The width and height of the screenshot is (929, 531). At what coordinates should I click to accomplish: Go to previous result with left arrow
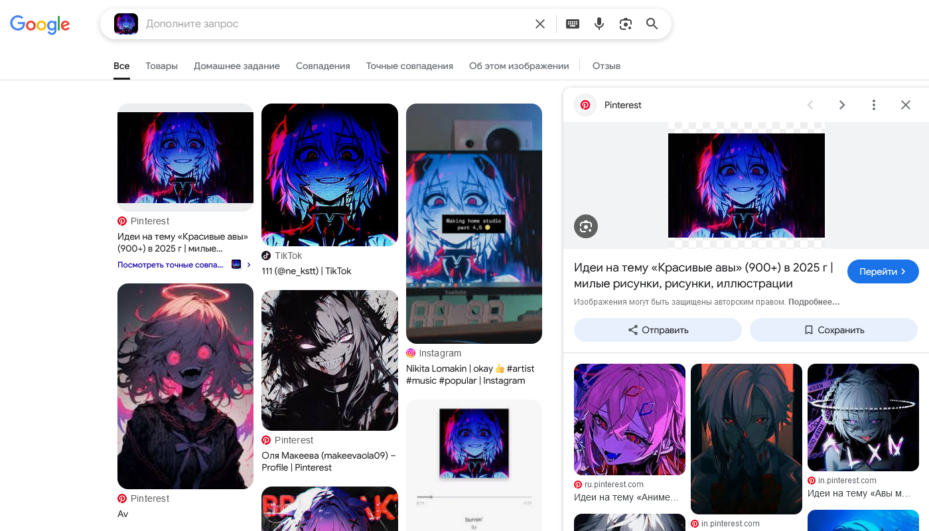pos(810,105)
